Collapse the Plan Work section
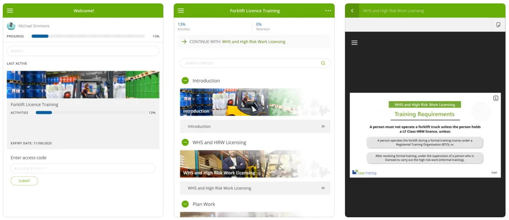The width and height of the screenshot is (509, 220). pyautogui.click(x=185, y=204)
